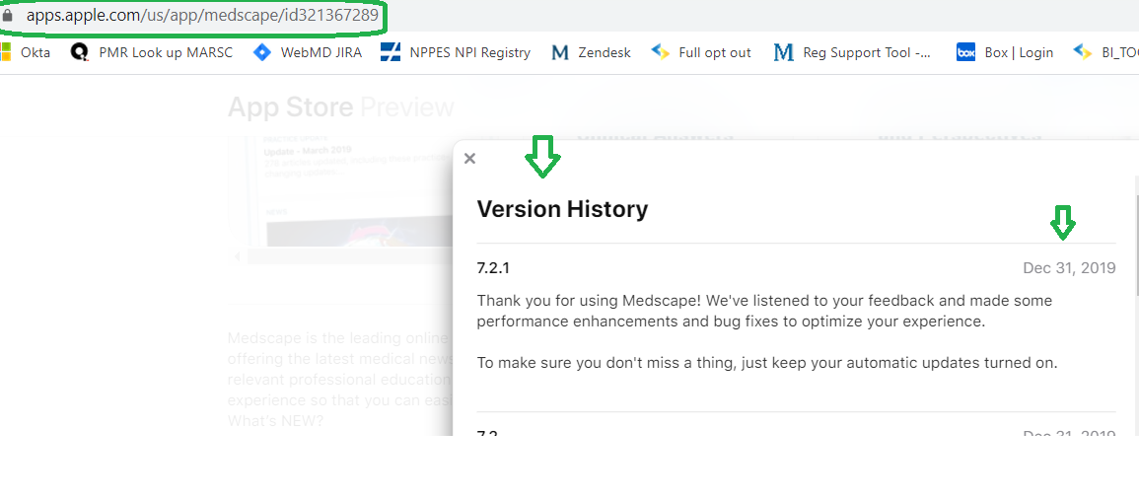Close the Version History dialog

click(x=469, y=159)
